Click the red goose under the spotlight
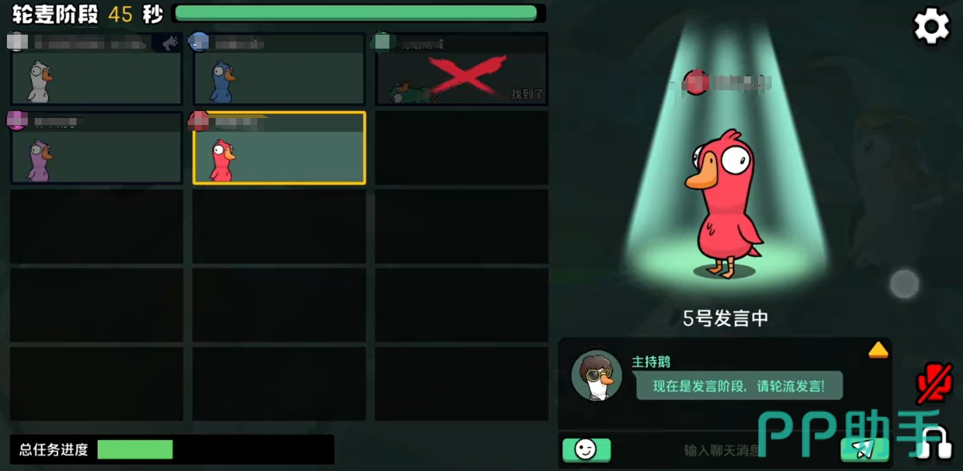This screenshot has width=963, height=471. point(724,204)
